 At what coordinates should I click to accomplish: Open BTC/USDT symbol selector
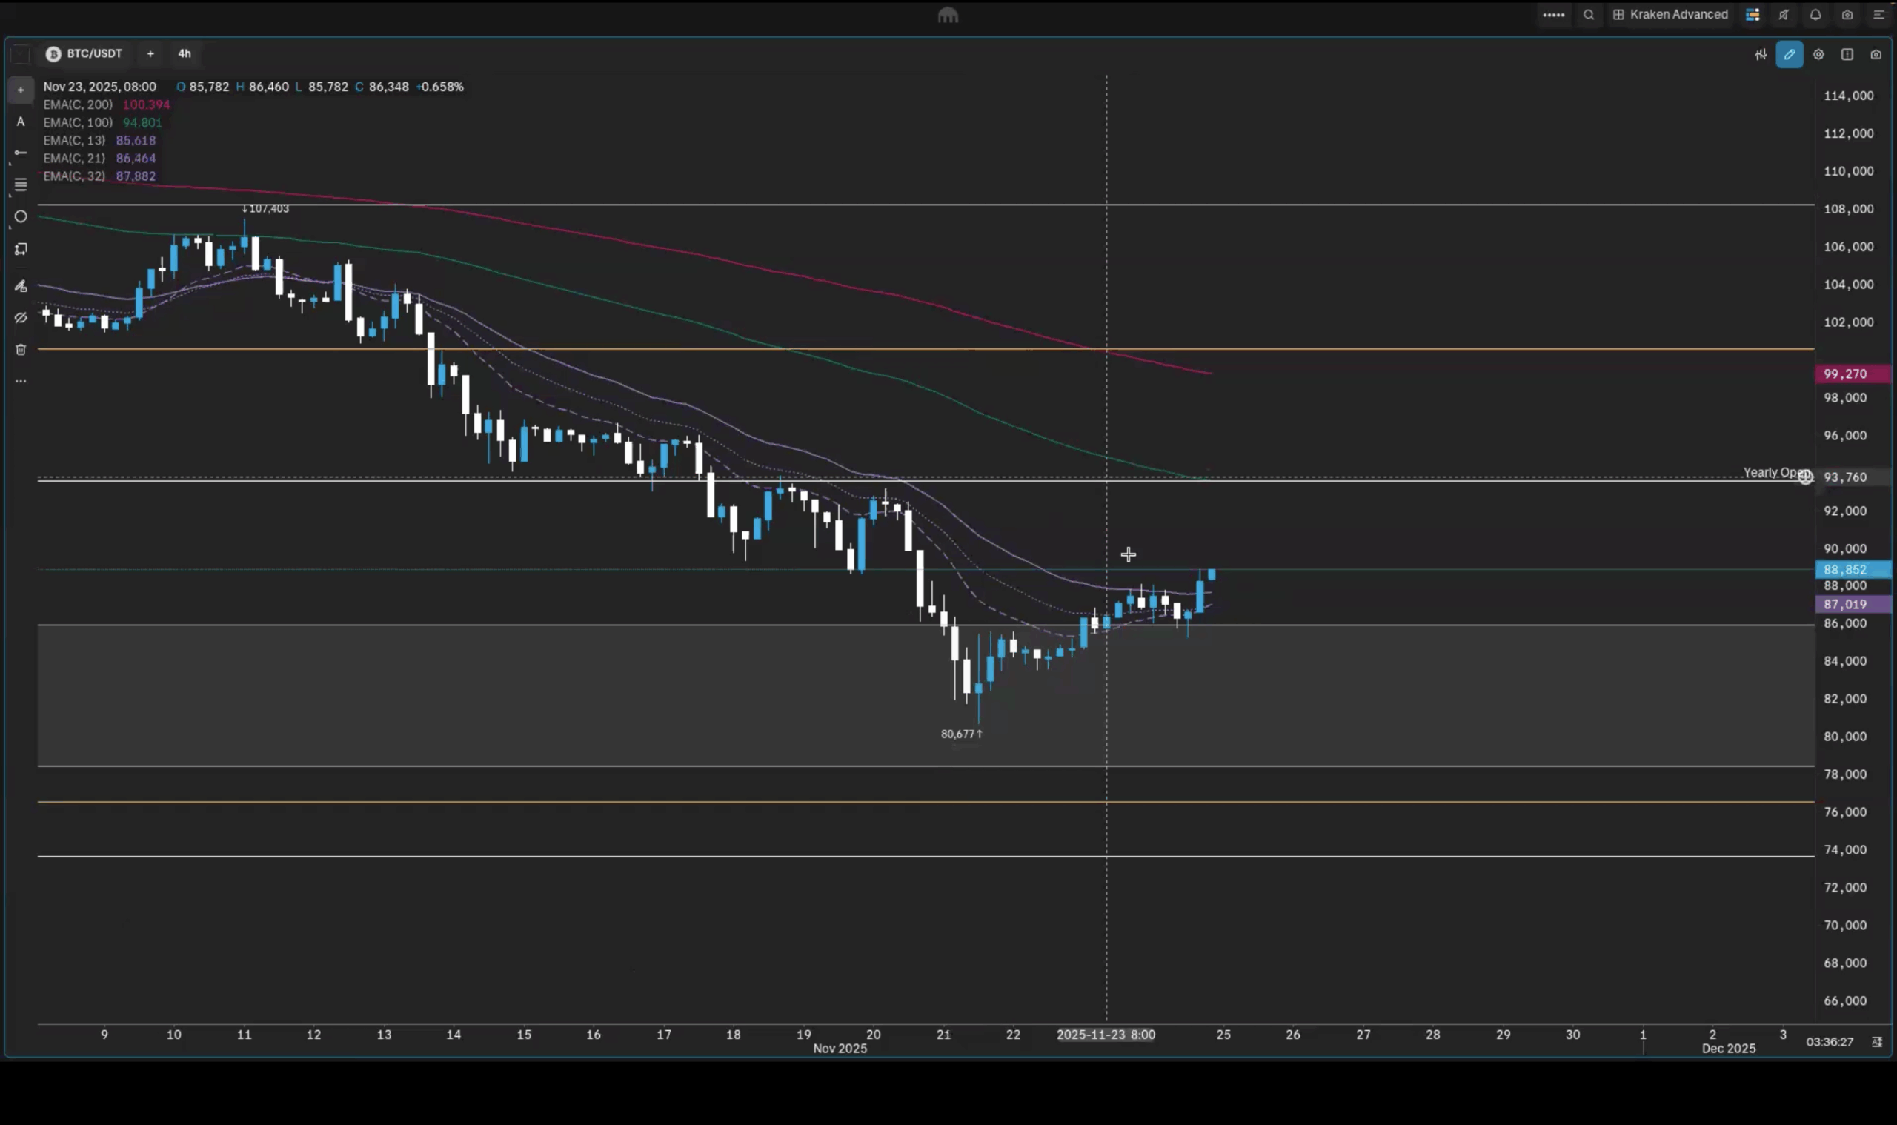[x=84, y=54]
